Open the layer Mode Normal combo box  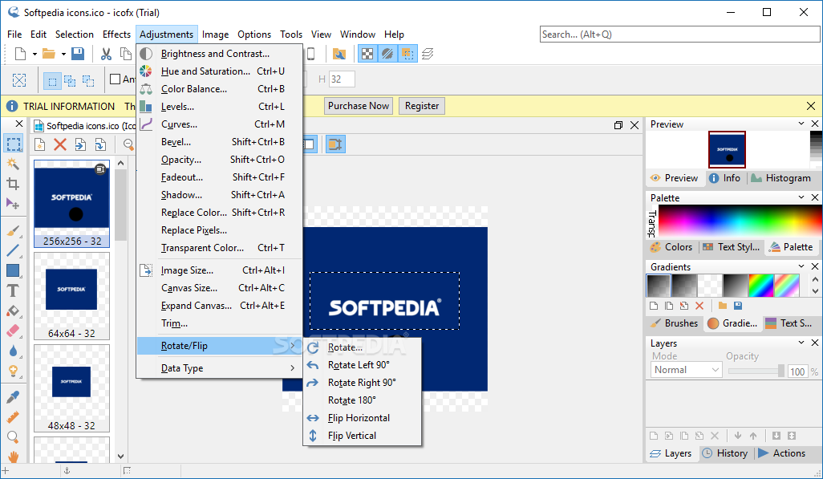pyautogui.click(x=687, y=370)
